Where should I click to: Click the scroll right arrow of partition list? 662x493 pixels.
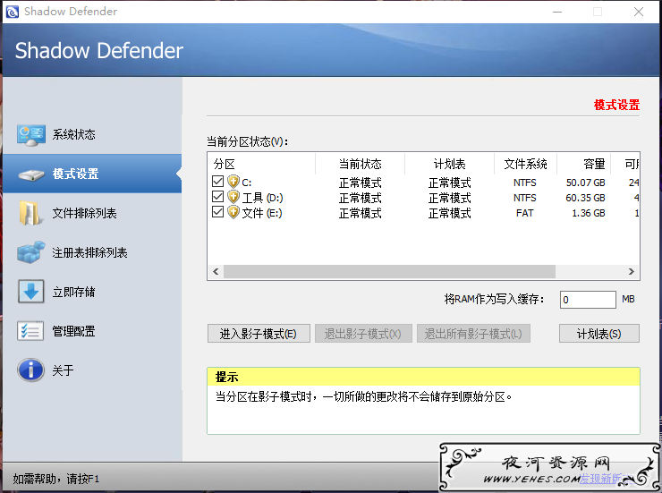point(632,271)
